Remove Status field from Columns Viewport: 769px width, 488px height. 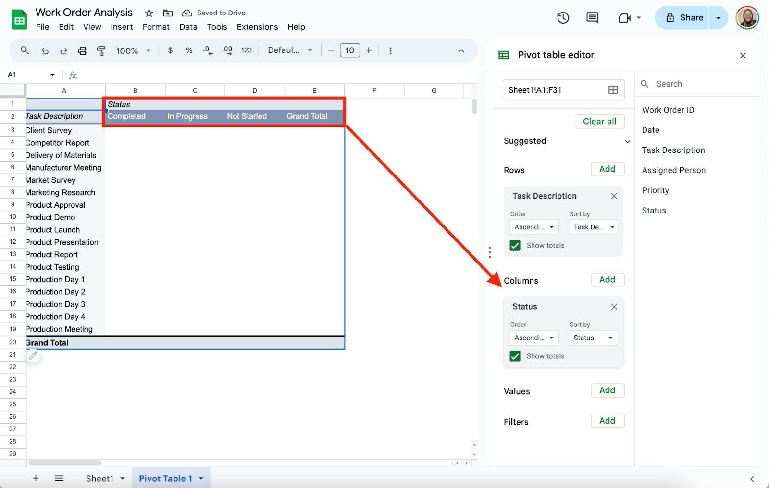[614, 307]
